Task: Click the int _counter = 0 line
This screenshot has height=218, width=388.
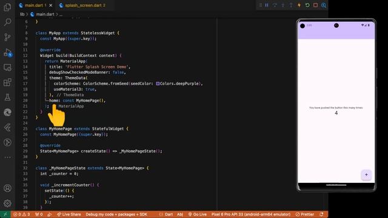Action: [x=59, y=174]
